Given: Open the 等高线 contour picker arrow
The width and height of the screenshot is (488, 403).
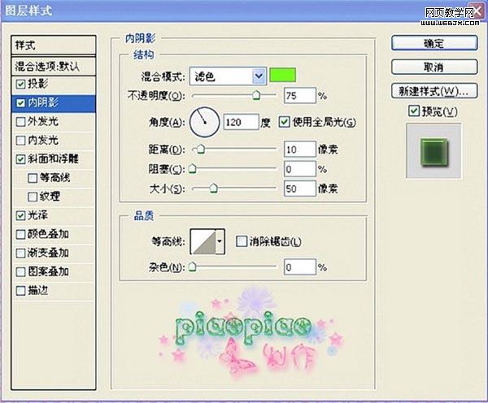Looking at the screenshot, I should point(220,241).
